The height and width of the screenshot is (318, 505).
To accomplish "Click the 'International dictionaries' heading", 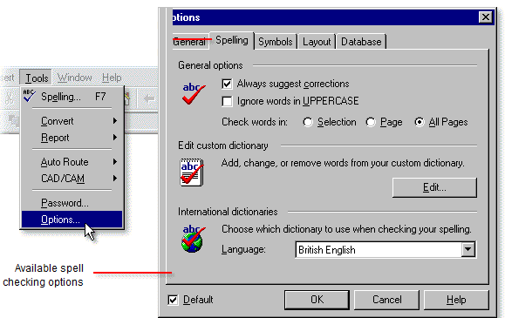I will click(228, 212).
